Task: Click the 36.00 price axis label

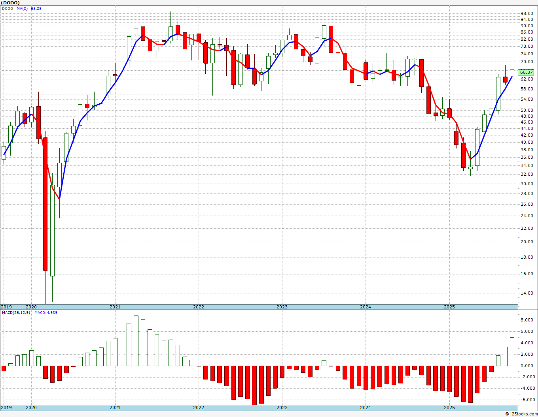Action: coord(527,157)
